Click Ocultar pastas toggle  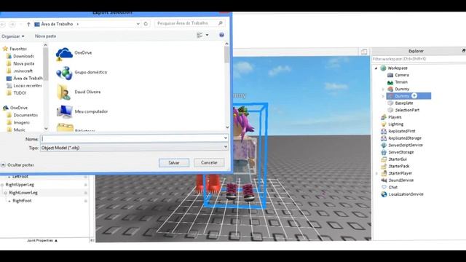click(17, 165)
